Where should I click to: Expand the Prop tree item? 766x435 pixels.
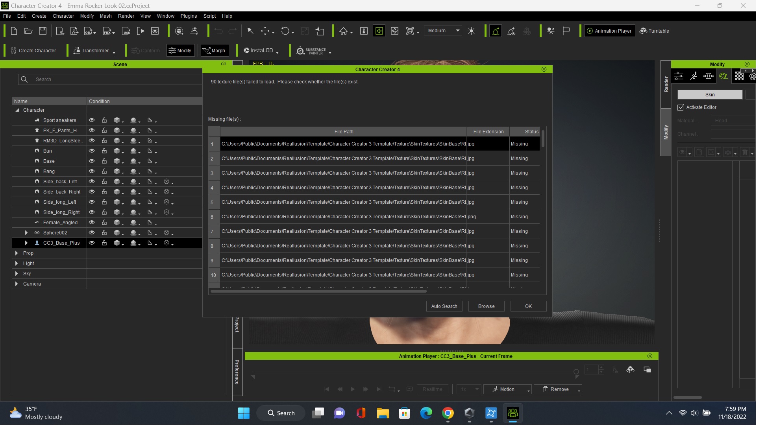pos(16,253)
